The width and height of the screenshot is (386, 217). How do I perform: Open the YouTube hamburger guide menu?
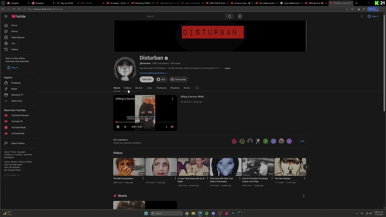(6, 16)
